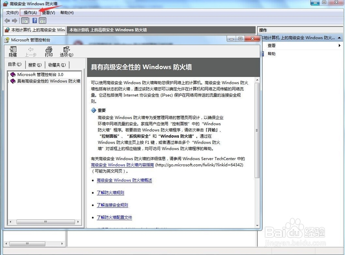Image resolution: width=345 pixels, height=255 pixels.
Task: Collapse the action pane section header arrow
Action: point(339,38)
